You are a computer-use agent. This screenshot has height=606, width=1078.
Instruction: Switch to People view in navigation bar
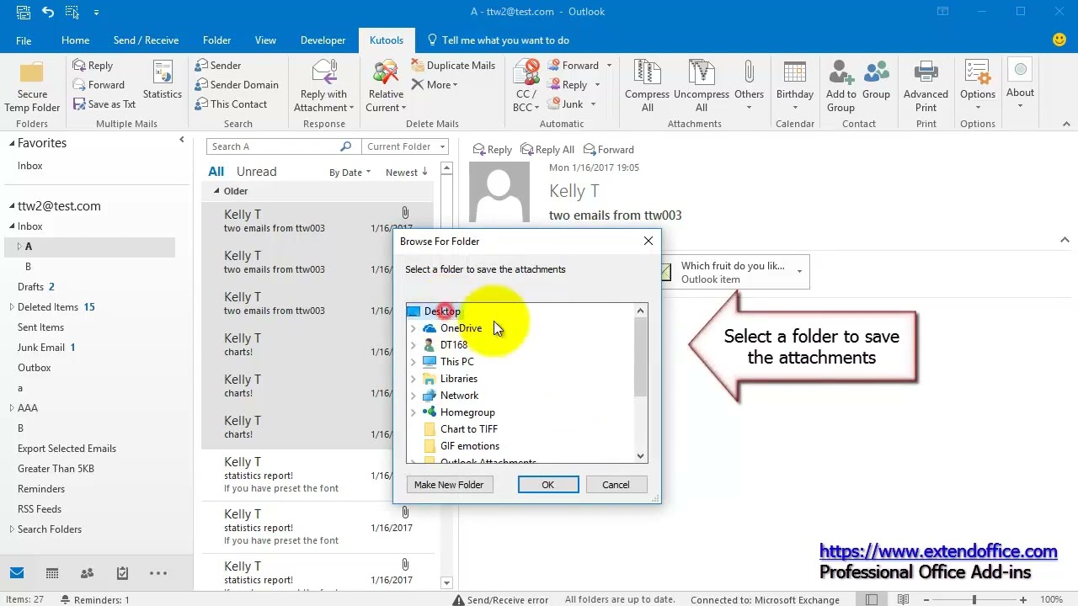(x=87, y=573)
